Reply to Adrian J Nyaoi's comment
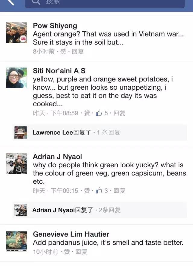Screen dimensions: 193x266 tap(119, 191)
